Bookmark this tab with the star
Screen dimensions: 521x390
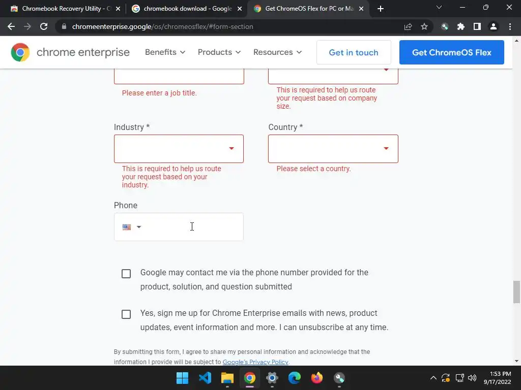pyautogui.click(x=424, y=26)
